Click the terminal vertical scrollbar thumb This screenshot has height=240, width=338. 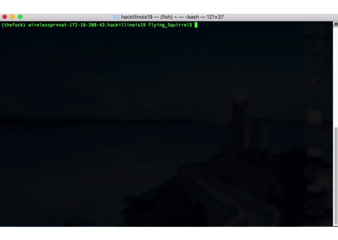(x=336, y=176)
